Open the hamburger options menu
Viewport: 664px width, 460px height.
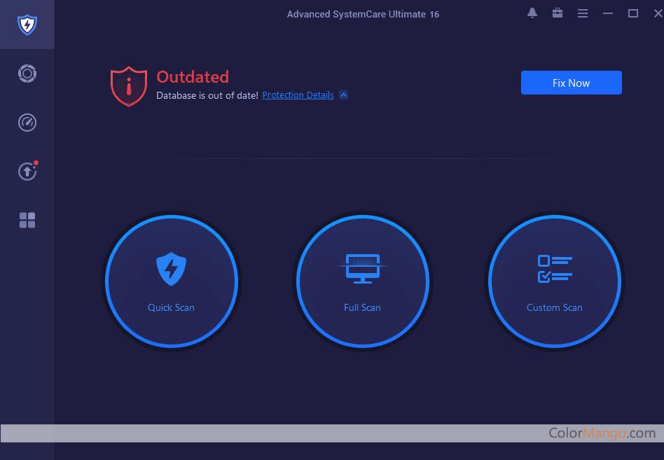click(582, 13)
